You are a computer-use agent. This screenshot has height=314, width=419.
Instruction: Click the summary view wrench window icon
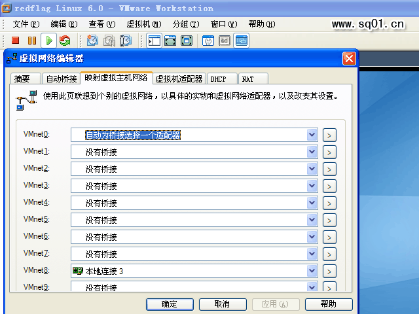coord(208,41)
